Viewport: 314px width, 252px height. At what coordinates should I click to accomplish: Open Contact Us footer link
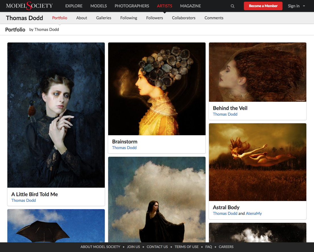(x=157, y=247)
